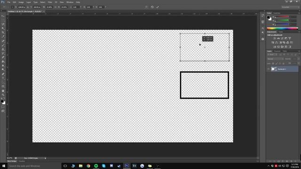The image size is (301, 169).
Task: Click the red channel slider
Action: coord(282,17)
